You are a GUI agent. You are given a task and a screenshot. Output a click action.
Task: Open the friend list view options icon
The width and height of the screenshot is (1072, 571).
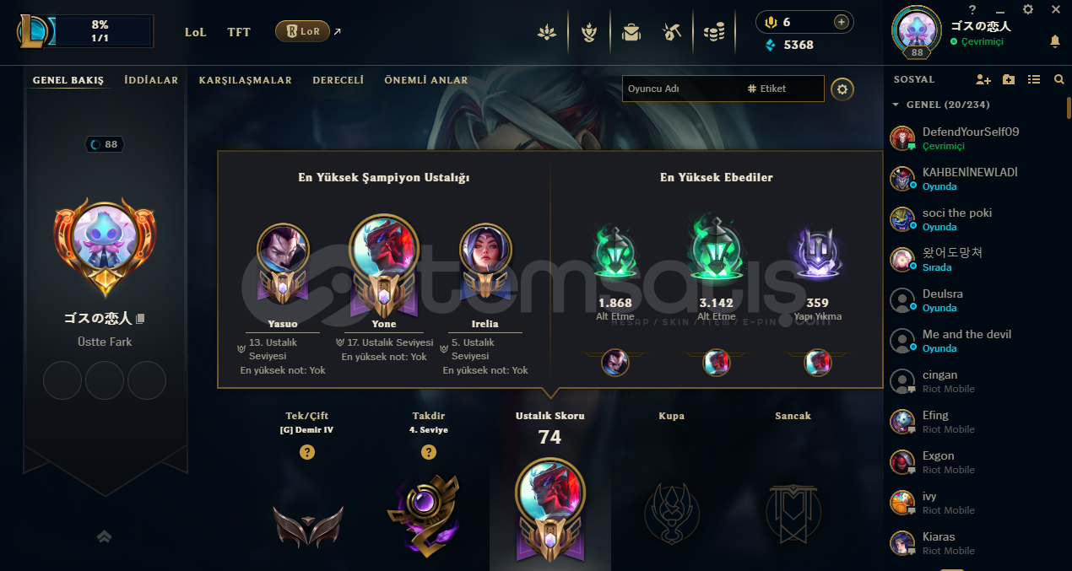pyautogui.click(x=1034, y=79)
